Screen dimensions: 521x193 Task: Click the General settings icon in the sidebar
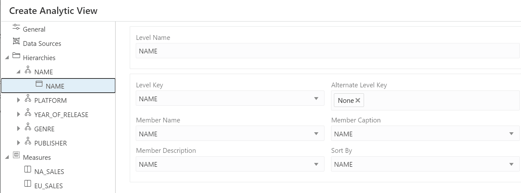[x=16, y=28]
